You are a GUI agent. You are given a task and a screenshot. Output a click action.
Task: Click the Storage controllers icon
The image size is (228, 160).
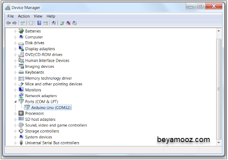click(x=21, y=131)
